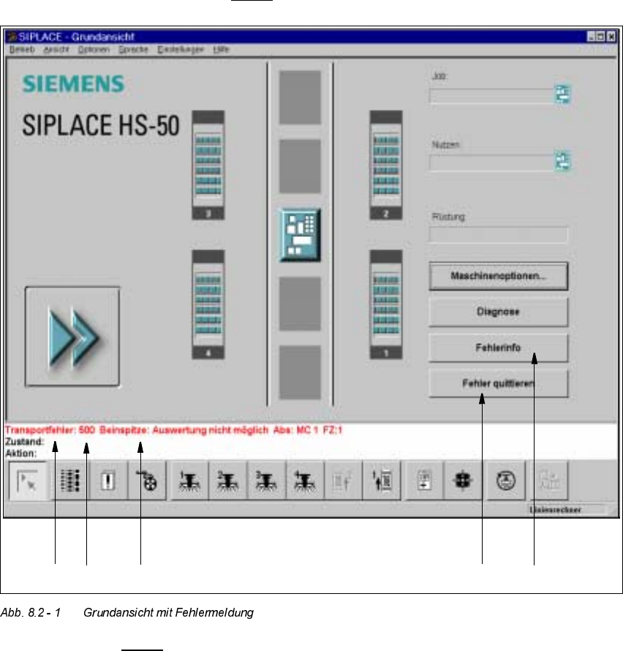Image resolution: width=623 pixels, height=651 pixels.
Task: Click the exclamation mark toolbar icon
Action: point(108,481)
